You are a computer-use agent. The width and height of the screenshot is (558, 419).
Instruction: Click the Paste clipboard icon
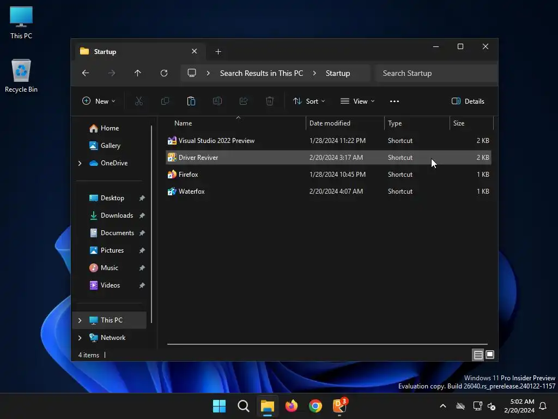click(191, 101)
